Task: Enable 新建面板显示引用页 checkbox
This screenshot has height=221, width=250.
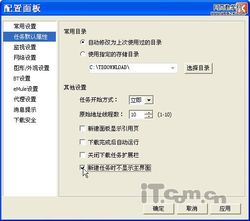Action: (82, 128)
